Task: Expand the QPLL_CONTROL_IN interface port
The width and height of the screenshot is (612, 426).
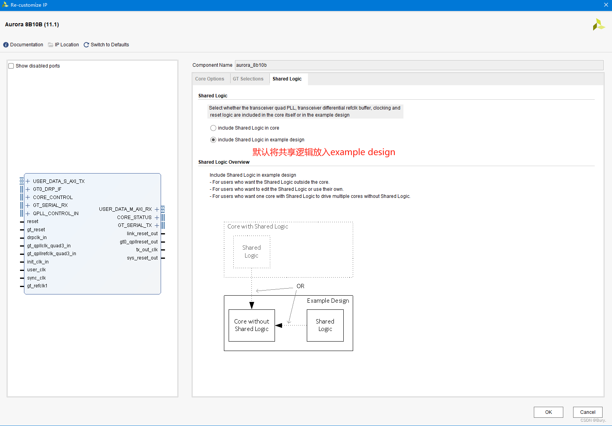Action: tap(28, 214)
